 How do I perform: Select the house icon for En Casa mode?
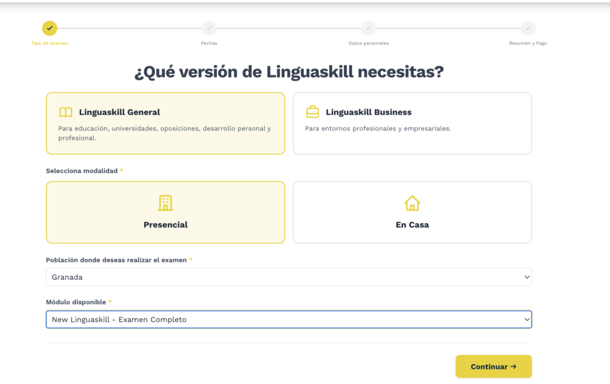pyautogui.click(x=412, y=203)
